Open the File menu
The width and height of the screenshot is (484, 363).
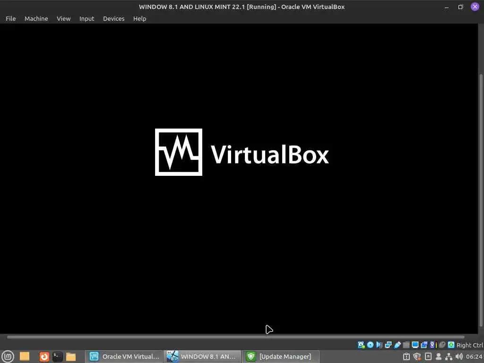point(10,18)
